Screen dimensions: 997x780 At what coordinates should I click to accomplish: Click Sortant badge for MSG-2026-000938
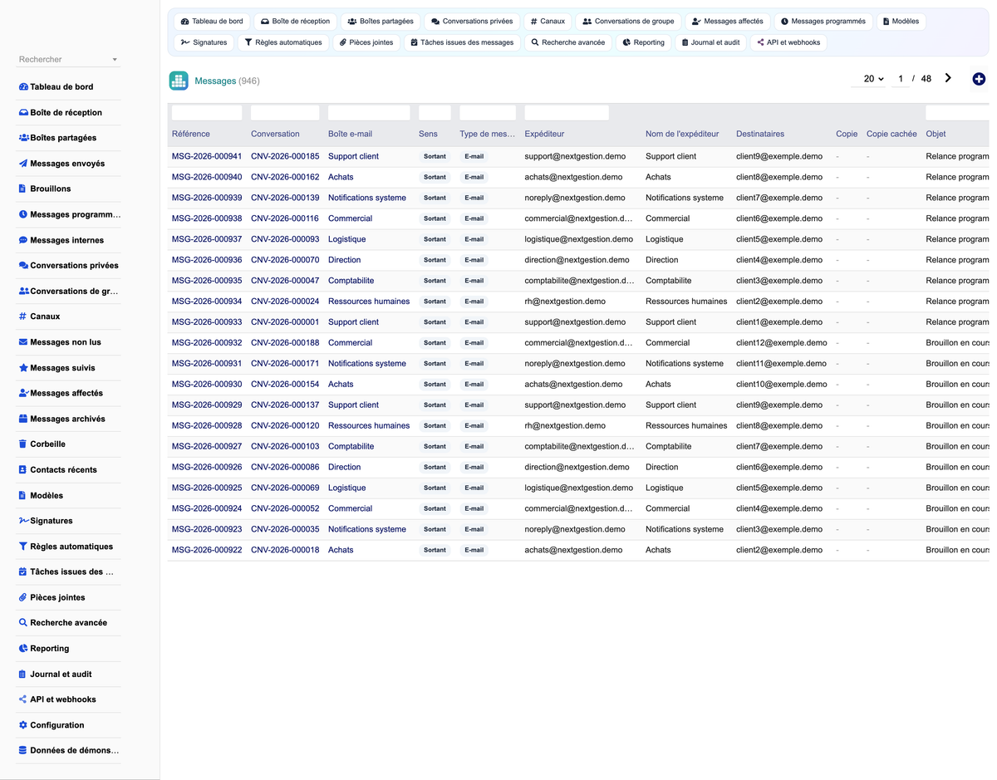coord(435,218)
